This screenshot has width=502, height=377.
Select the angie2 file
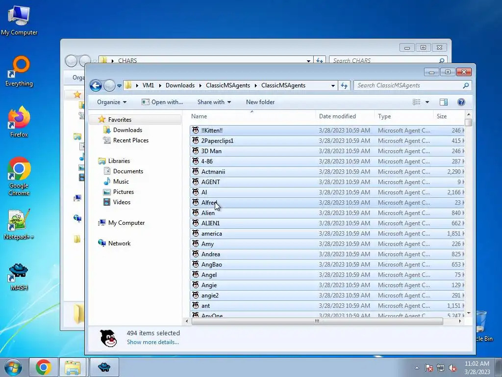point(327,295)
